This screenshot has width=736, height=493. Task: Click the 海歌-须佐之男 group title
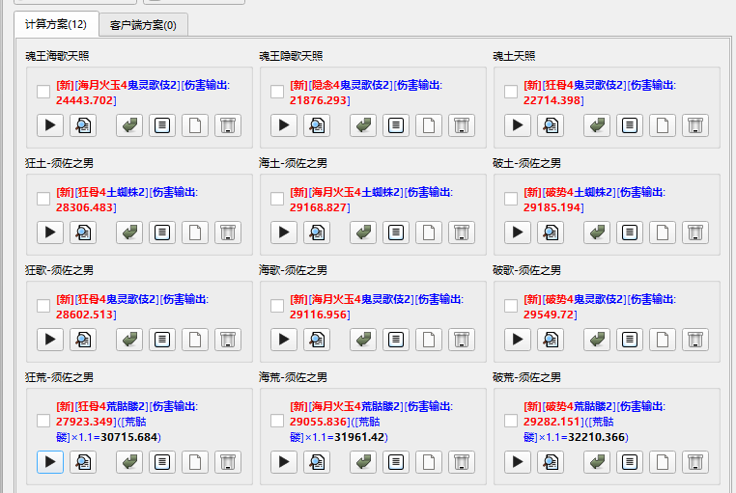[293, 270]
